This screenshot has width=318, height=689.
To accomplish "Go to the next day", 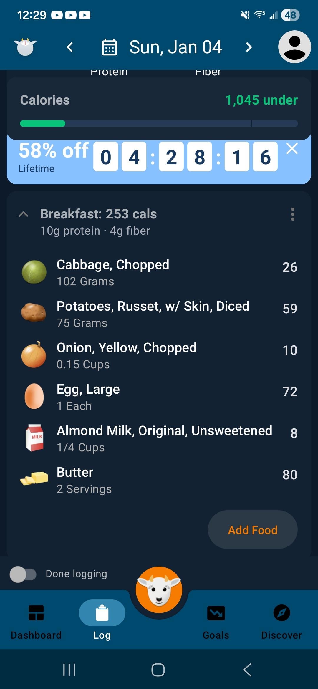I will pos(249,47).
